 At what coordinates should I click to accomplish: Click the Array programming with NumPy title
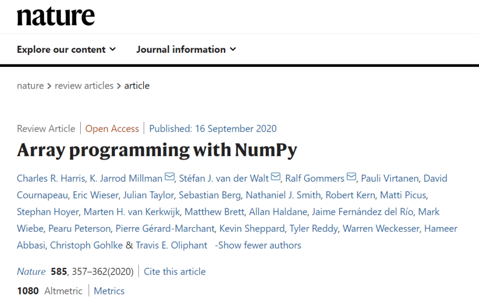pyautogui.click(x=157, y=150)
